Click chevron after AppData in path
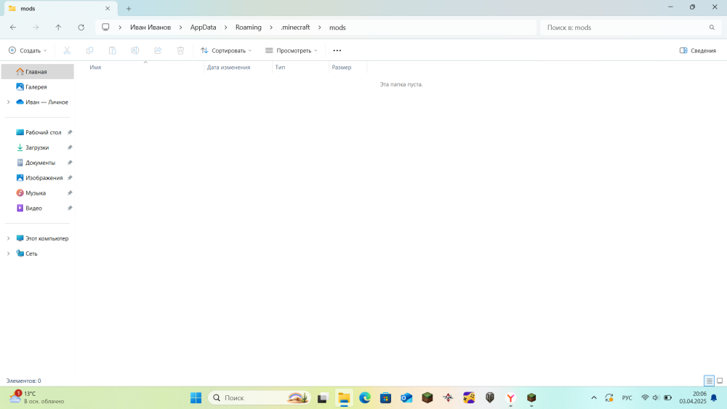The width and height of the screenshot is (727, 409). [x=226, y=28]
